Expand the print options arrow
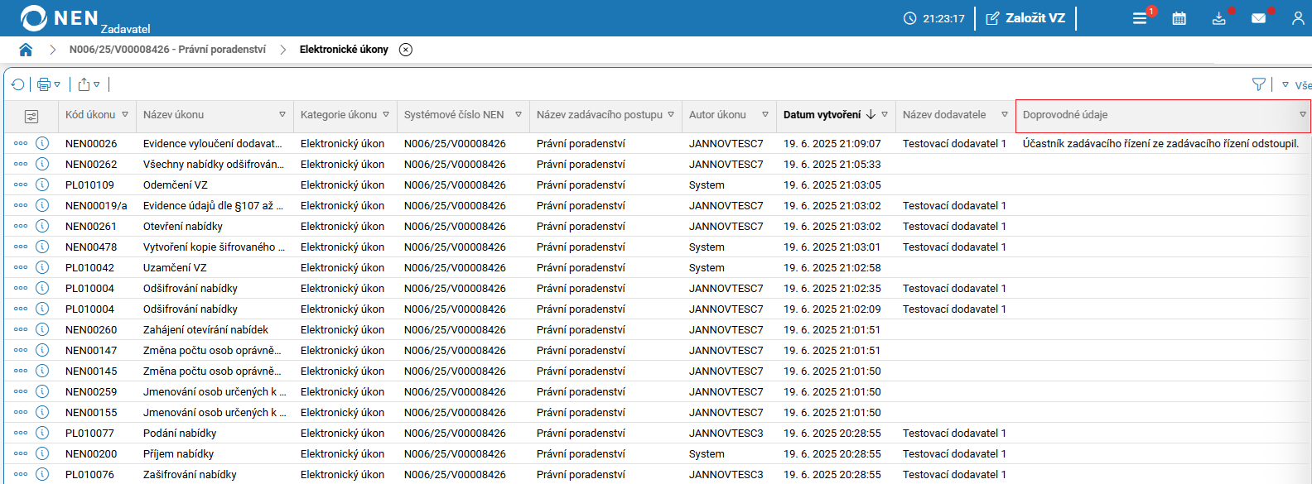This screenshot has height=484, width=1312. pos(57,84)
